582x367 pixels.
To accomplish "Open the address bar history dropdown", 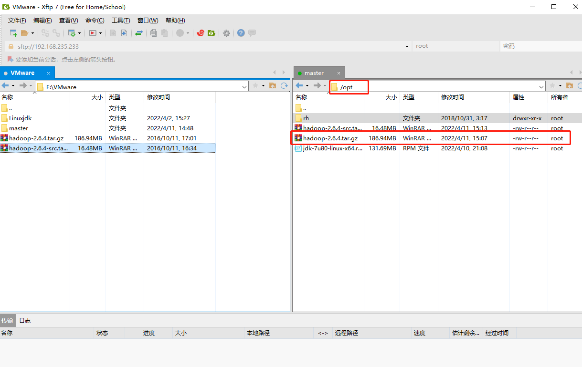I will 407,46.
